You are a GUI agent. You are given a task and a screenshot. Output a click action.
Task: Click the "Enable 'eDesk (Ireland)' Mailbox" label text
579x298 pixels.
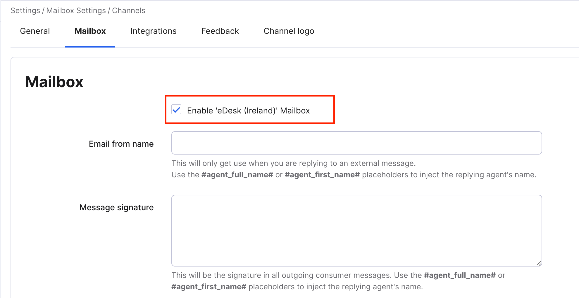click(x=248, y=111)
